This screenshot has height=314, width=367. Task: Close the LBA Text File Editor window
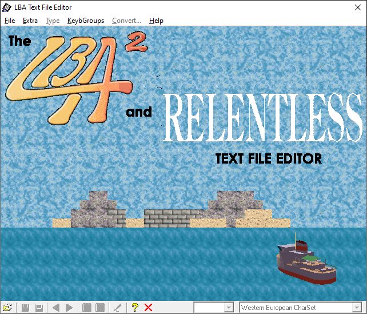click(358, 7)
